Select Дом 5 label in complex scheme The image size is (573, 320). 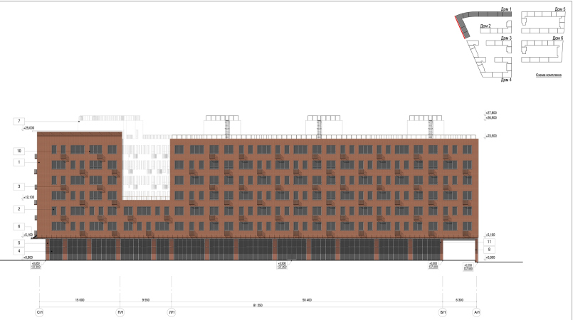coord(559,9)
